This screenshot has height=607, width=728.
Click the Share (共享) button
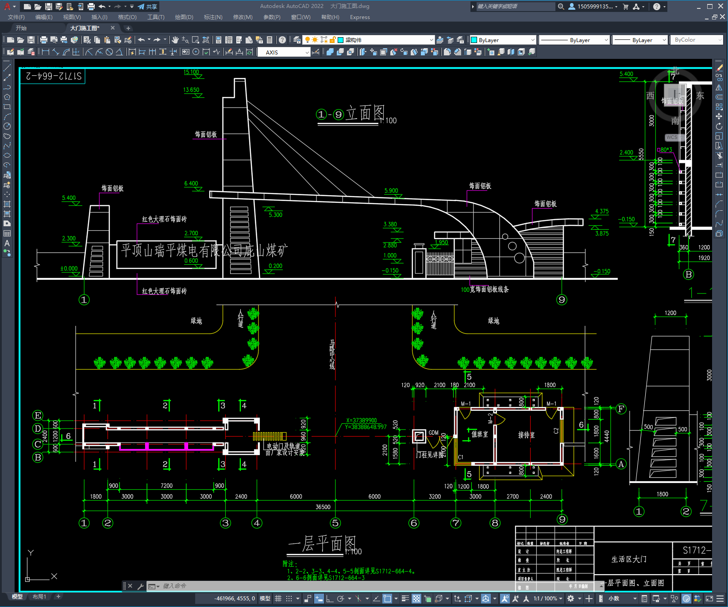click(x=147, y=7)
